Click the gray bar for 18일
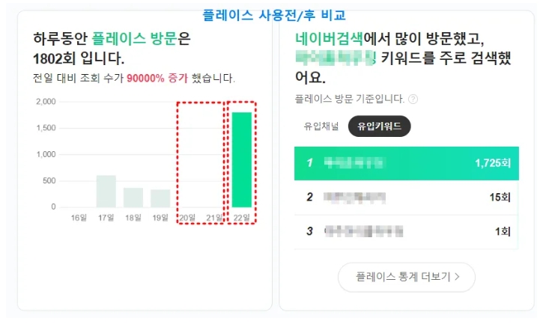 tap(133, 198)
